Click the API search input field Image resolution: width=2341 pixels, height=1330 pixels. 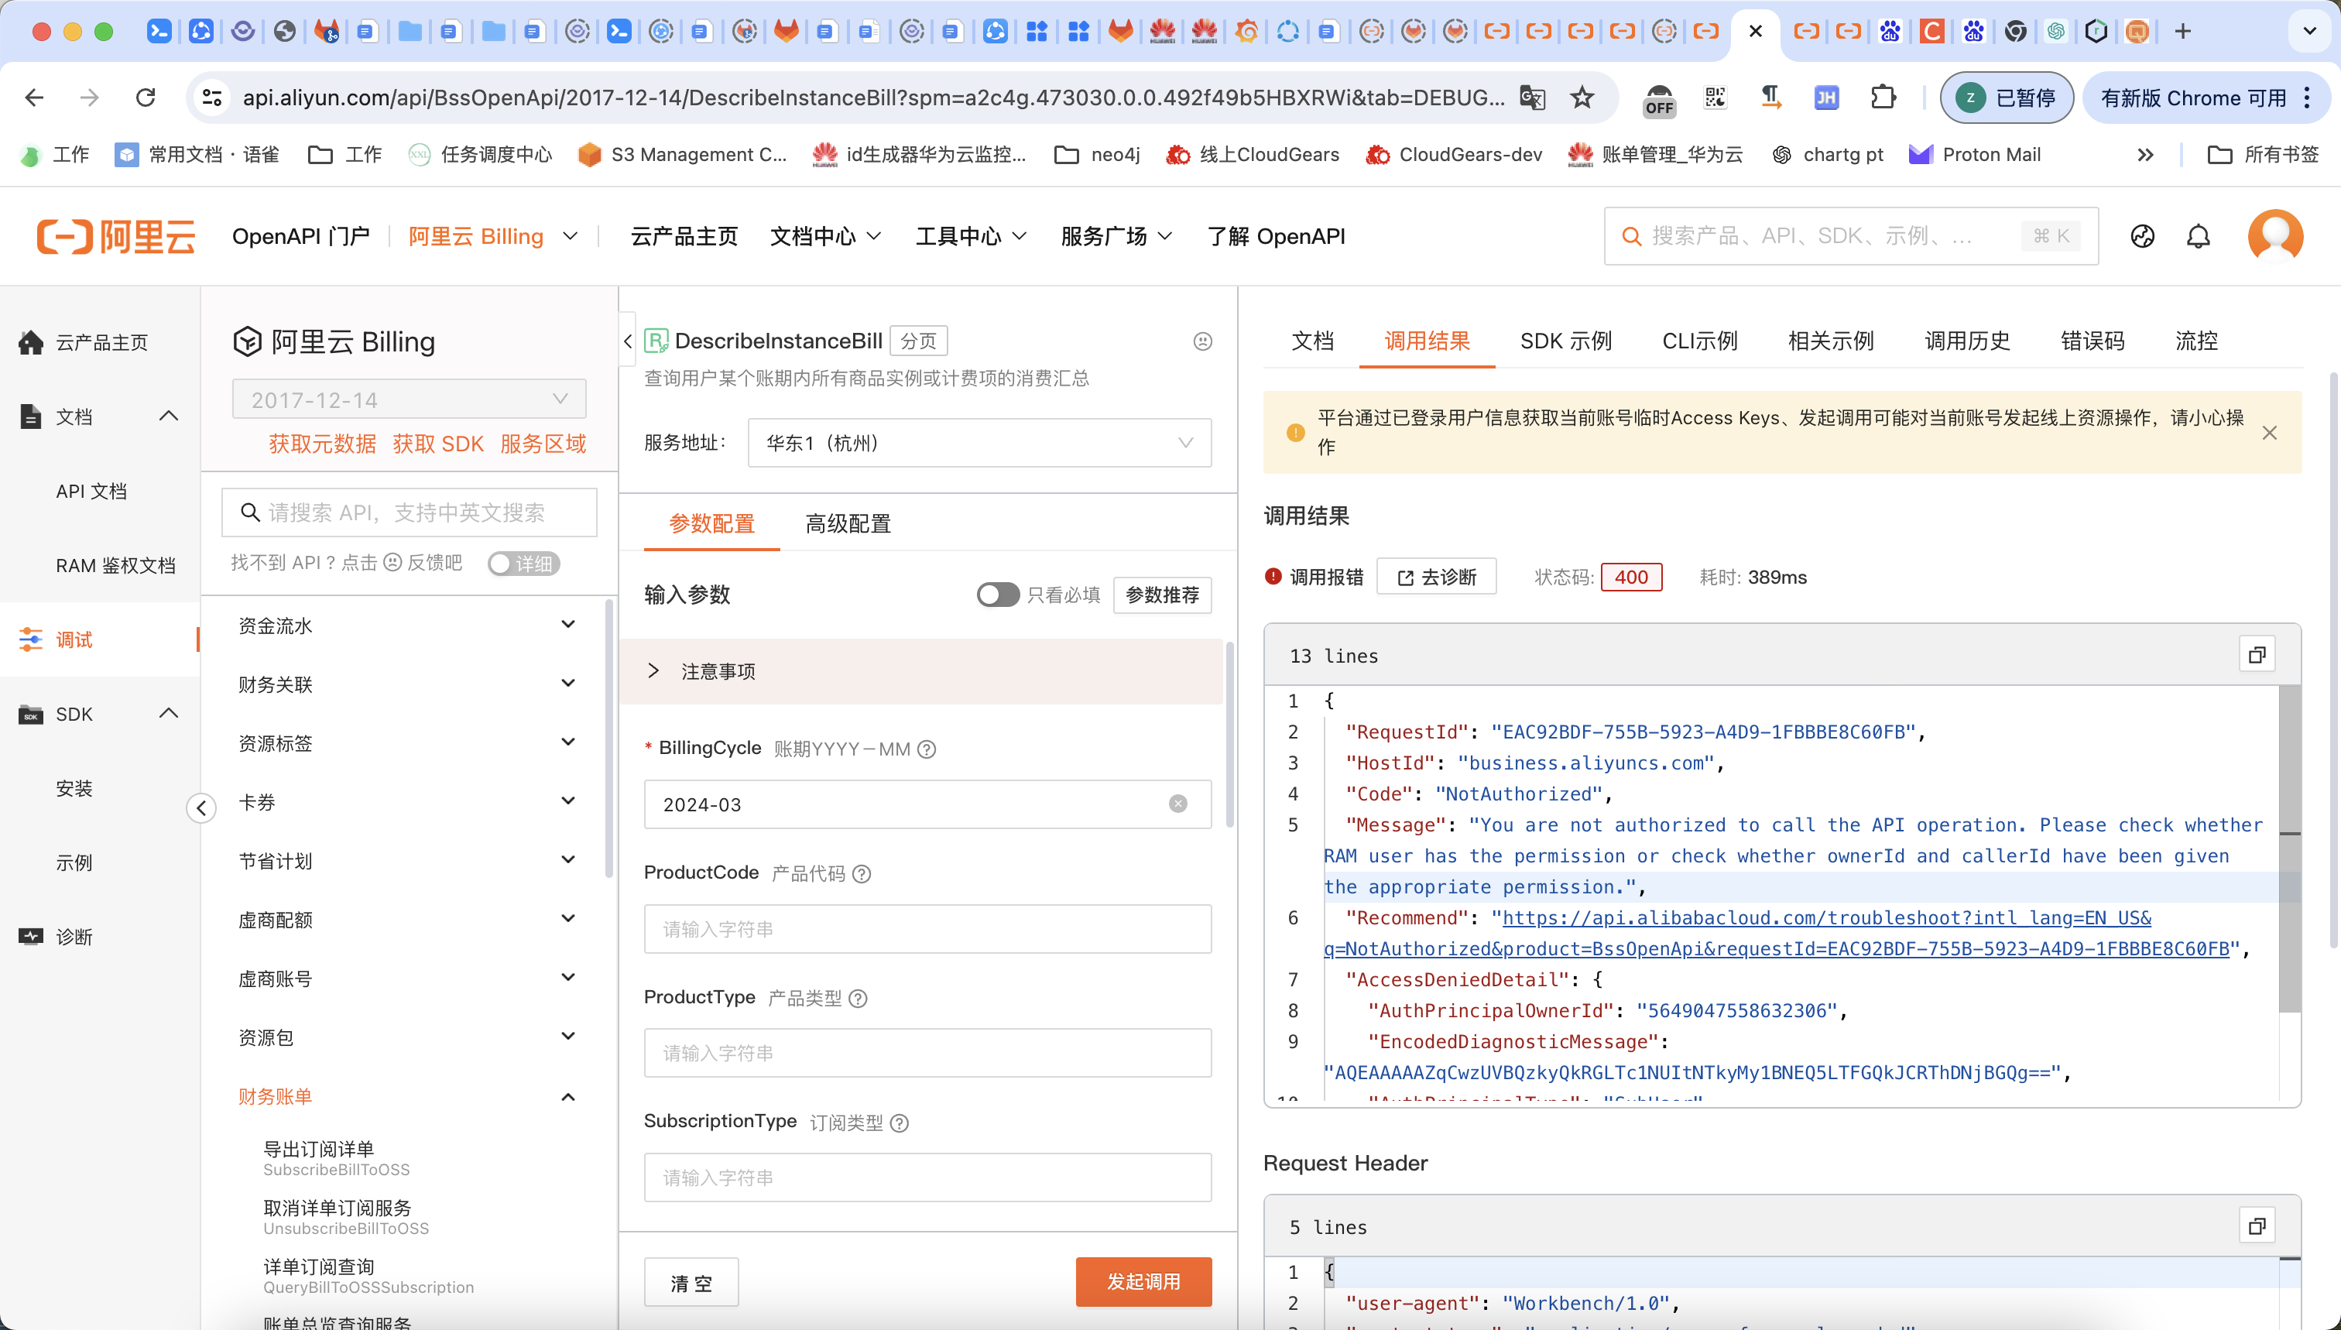410,512
